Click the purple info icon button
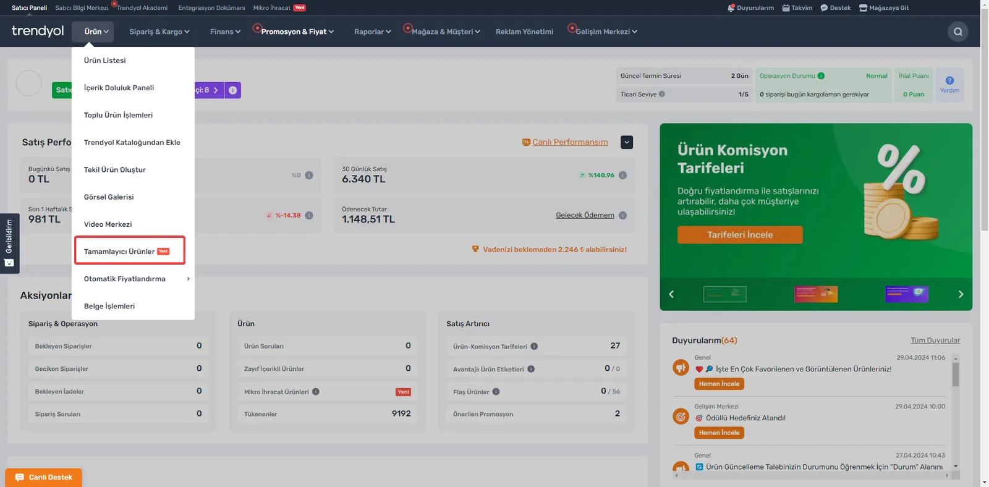The image size is (989, 487). click(x=232, y=90)
